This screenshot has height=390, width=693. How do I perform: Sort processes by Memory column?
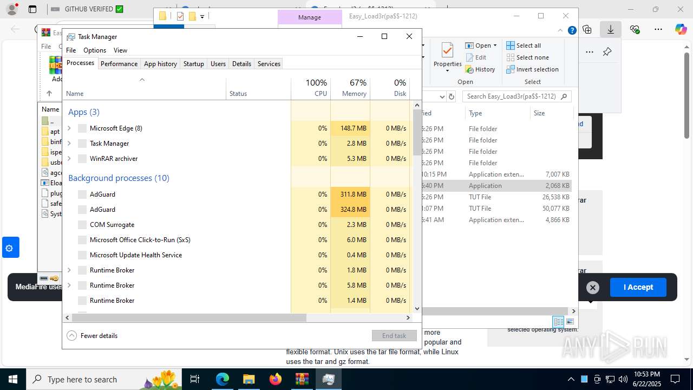click(350, 88)
